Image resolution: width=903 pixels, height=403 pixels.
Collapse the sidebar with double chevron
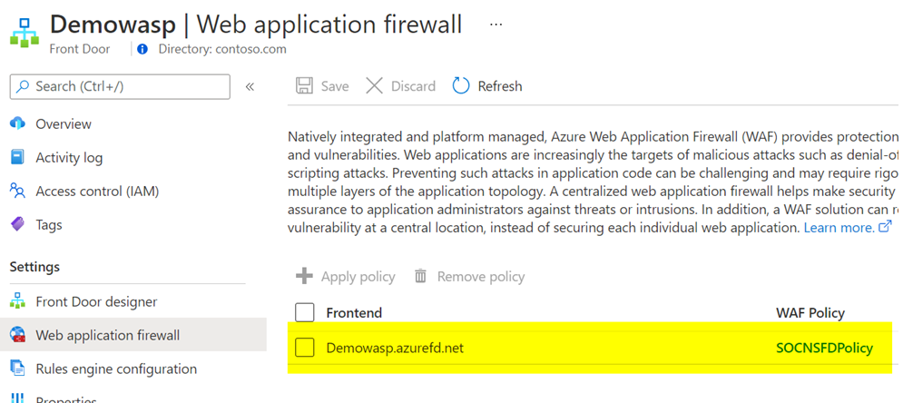click(x=250, y=86)
